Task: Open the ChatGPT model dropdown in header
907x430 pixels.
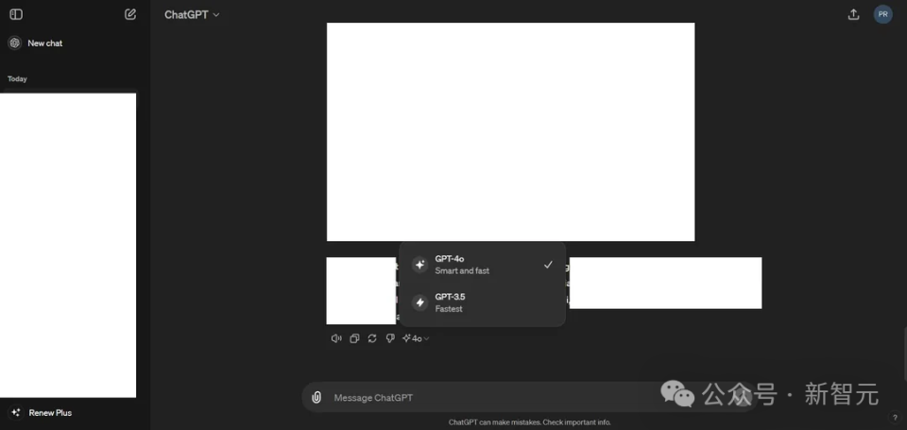Action: point(192,14)
